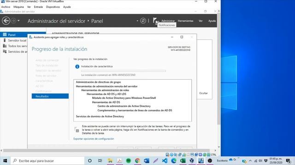Click the taskbar search box
This screenshot has width=295, height=165.
(47, 161)
